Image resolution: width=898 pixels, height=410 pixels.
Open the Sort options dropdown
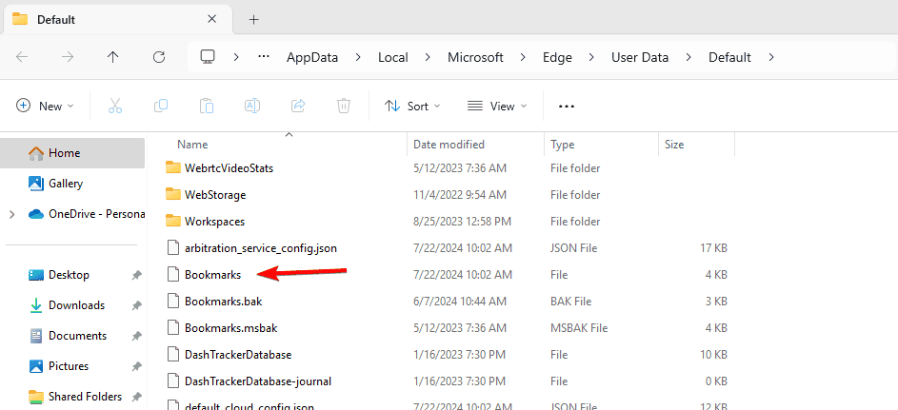coord(412,106)
